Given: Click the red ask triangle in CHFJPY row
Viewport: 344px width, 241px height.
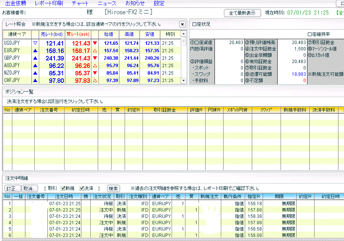Looking at the screenshot, I should 95,81.
